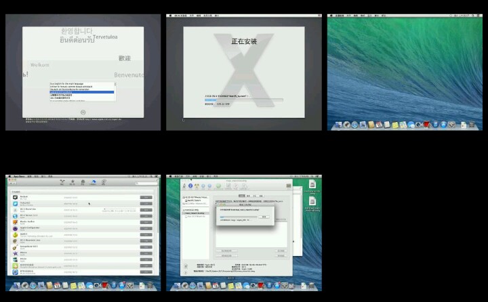Select the OS X Server 2.2.2 row icon
This screenshot has width=488, height=302.
click(15, 216)
